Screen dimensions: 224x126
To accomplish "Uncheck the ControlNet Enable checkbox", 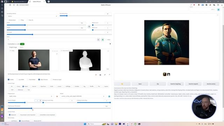I will coord(8,79).
